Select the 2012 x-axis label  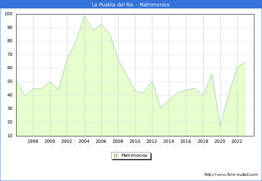pyautogui.click(x=152, y=141)
